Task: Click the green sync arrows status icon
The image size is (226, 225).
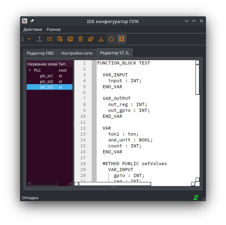Action: 196,197
